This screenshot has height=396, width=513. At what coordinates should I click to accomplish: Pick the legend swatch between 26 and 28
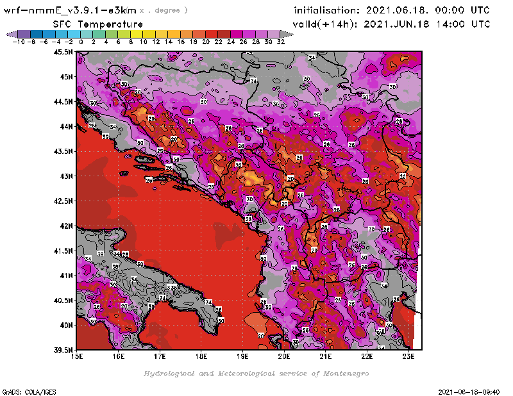249,34
